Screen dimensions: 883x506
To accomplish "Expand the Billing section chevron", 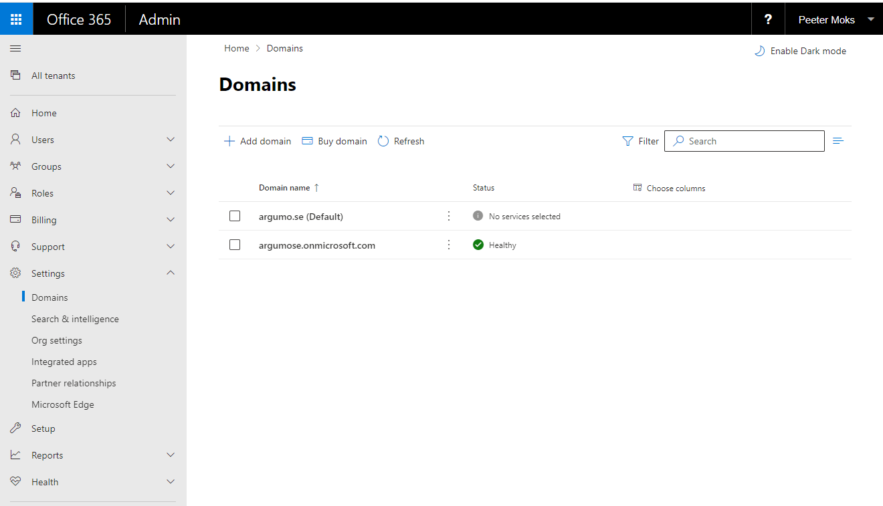I will click(171, 219).
